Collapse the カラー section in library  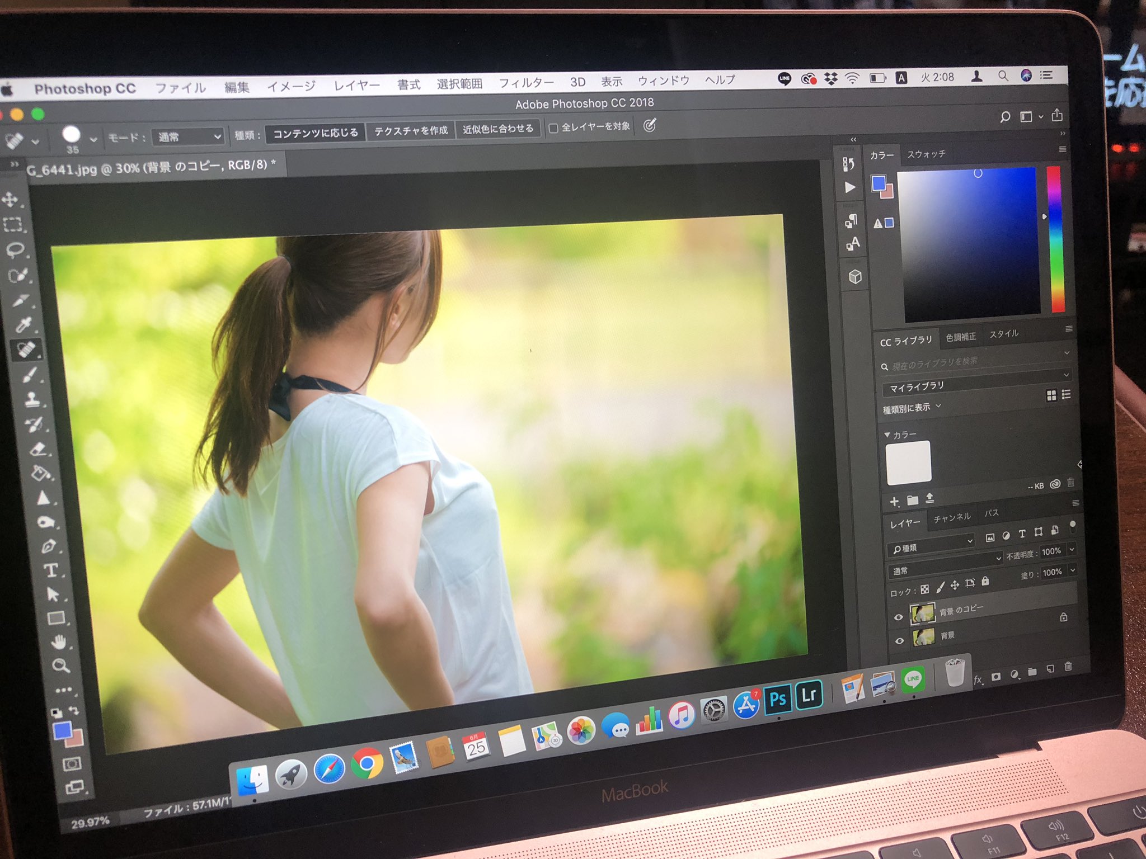tap(887, 435)
